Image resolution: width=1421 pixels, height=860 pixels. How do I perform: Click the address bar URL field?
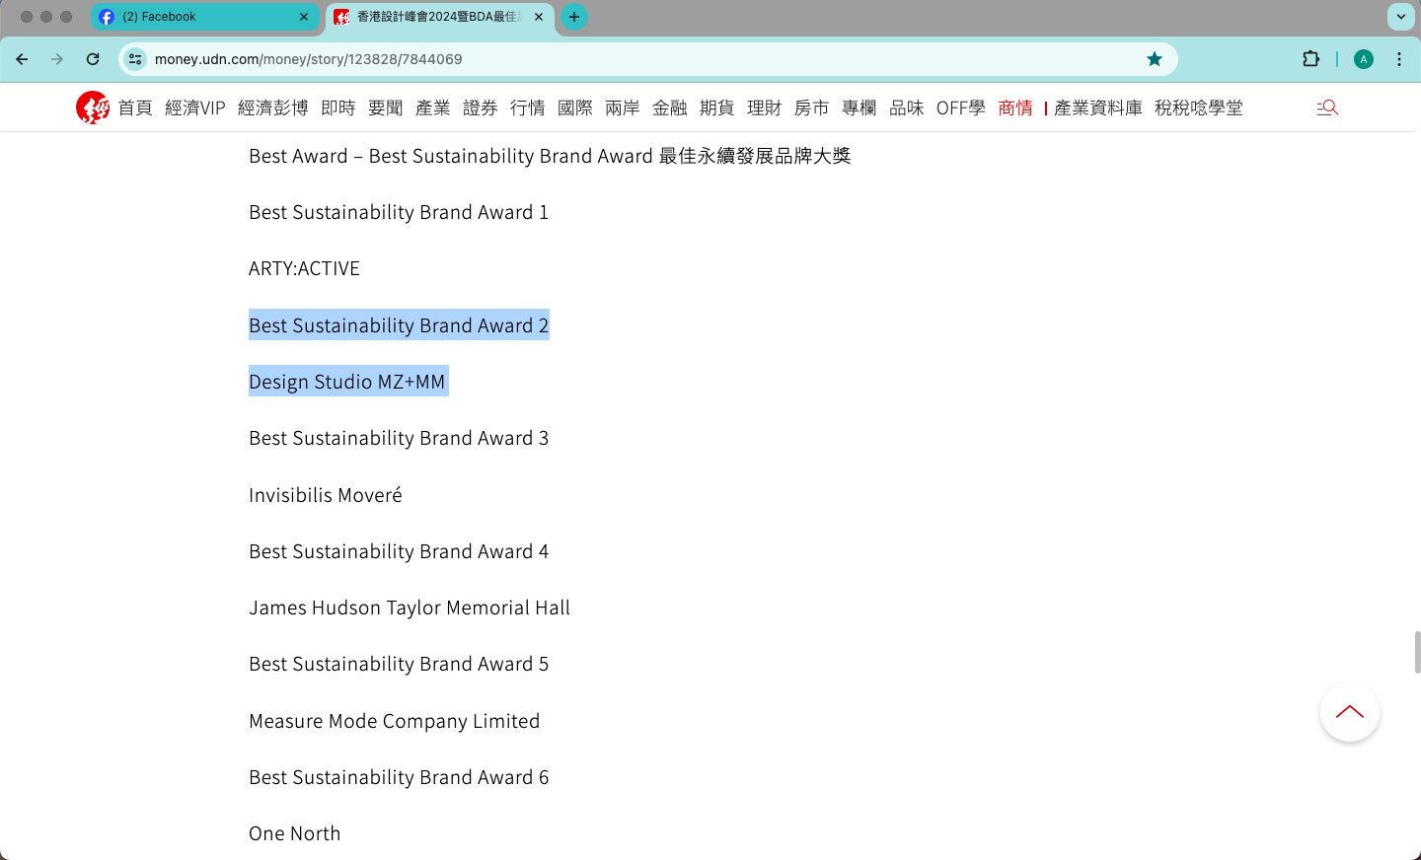pos(647,59)
